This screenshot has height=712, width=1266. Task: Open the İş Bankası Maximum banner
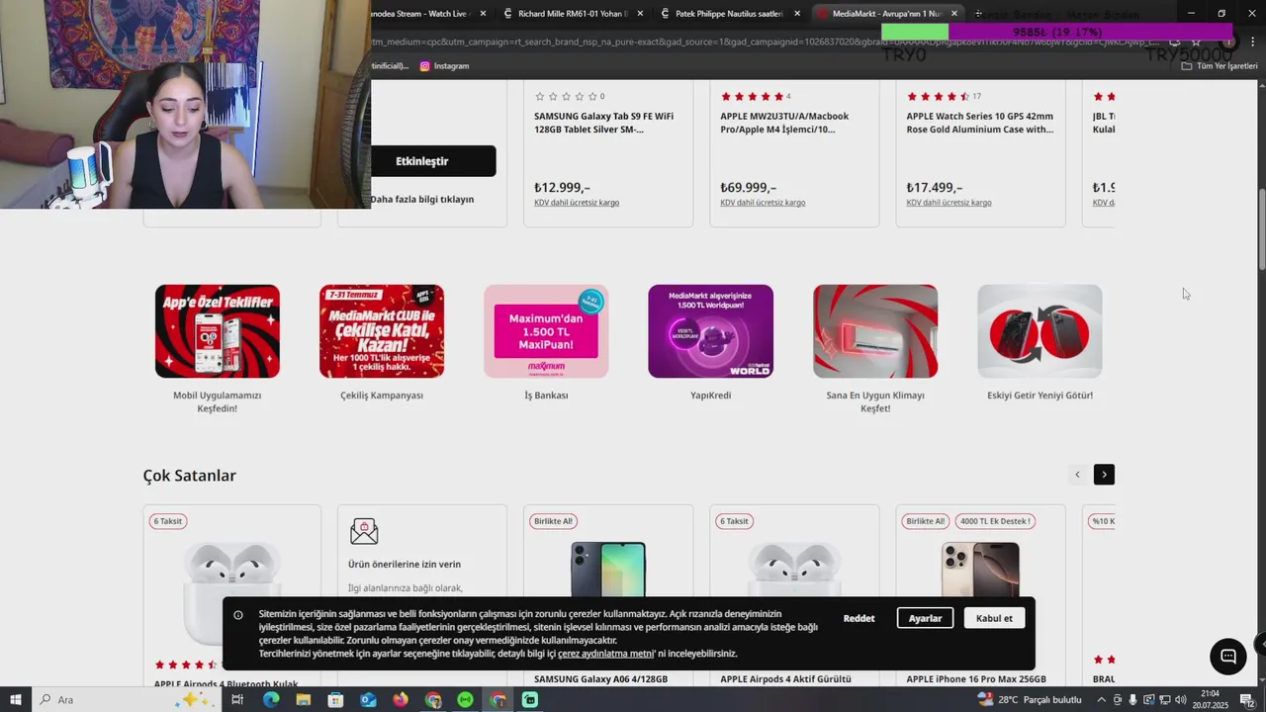point(546,331)
